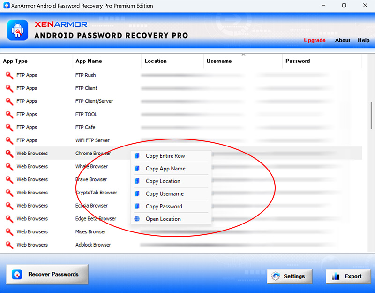Open the Help link

[x=364, y=40]
